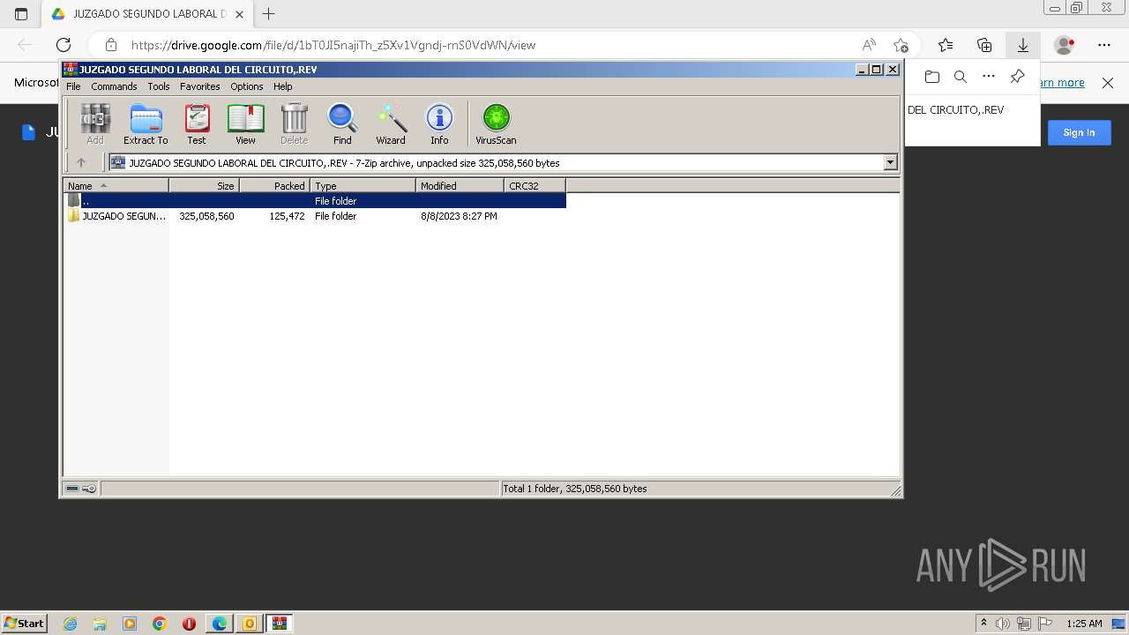Click the taskbar clock 1:25 AM
The image size is (1129, 635).
tap(1084, 624)
